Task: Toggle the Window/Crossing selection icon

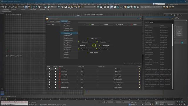Action: click(36, 7)
